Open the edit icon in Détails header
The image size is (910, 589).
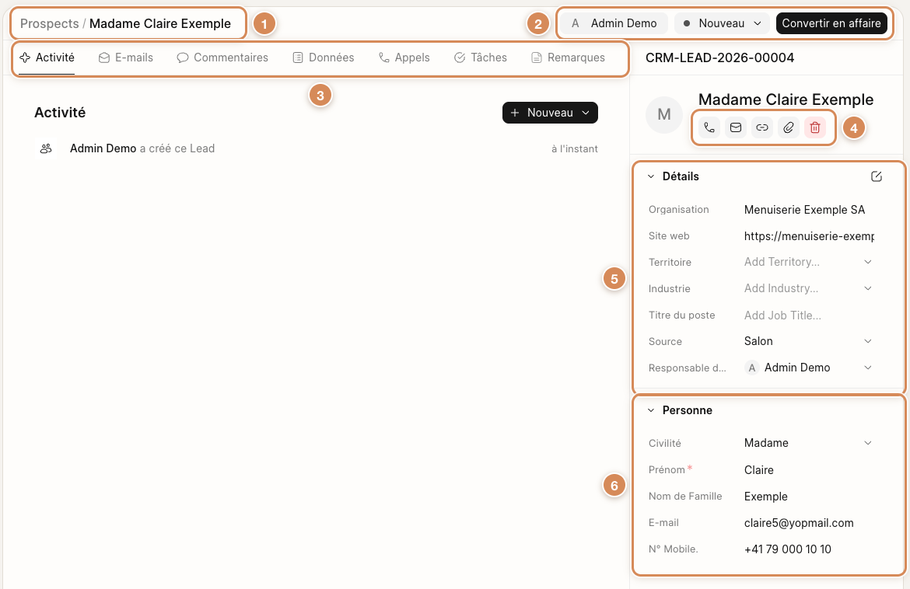pyautogui.click(x=877, y=176)
